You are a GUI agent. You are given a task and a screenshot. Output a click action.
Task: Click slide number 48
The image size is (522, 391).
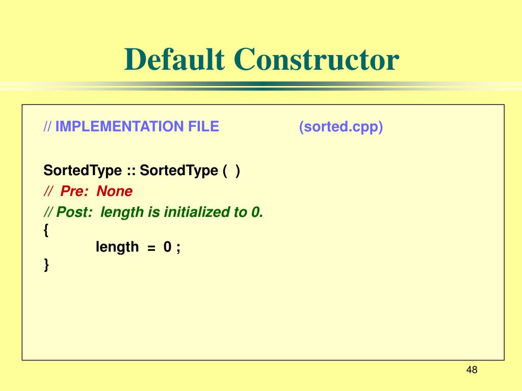pos(472,370)
